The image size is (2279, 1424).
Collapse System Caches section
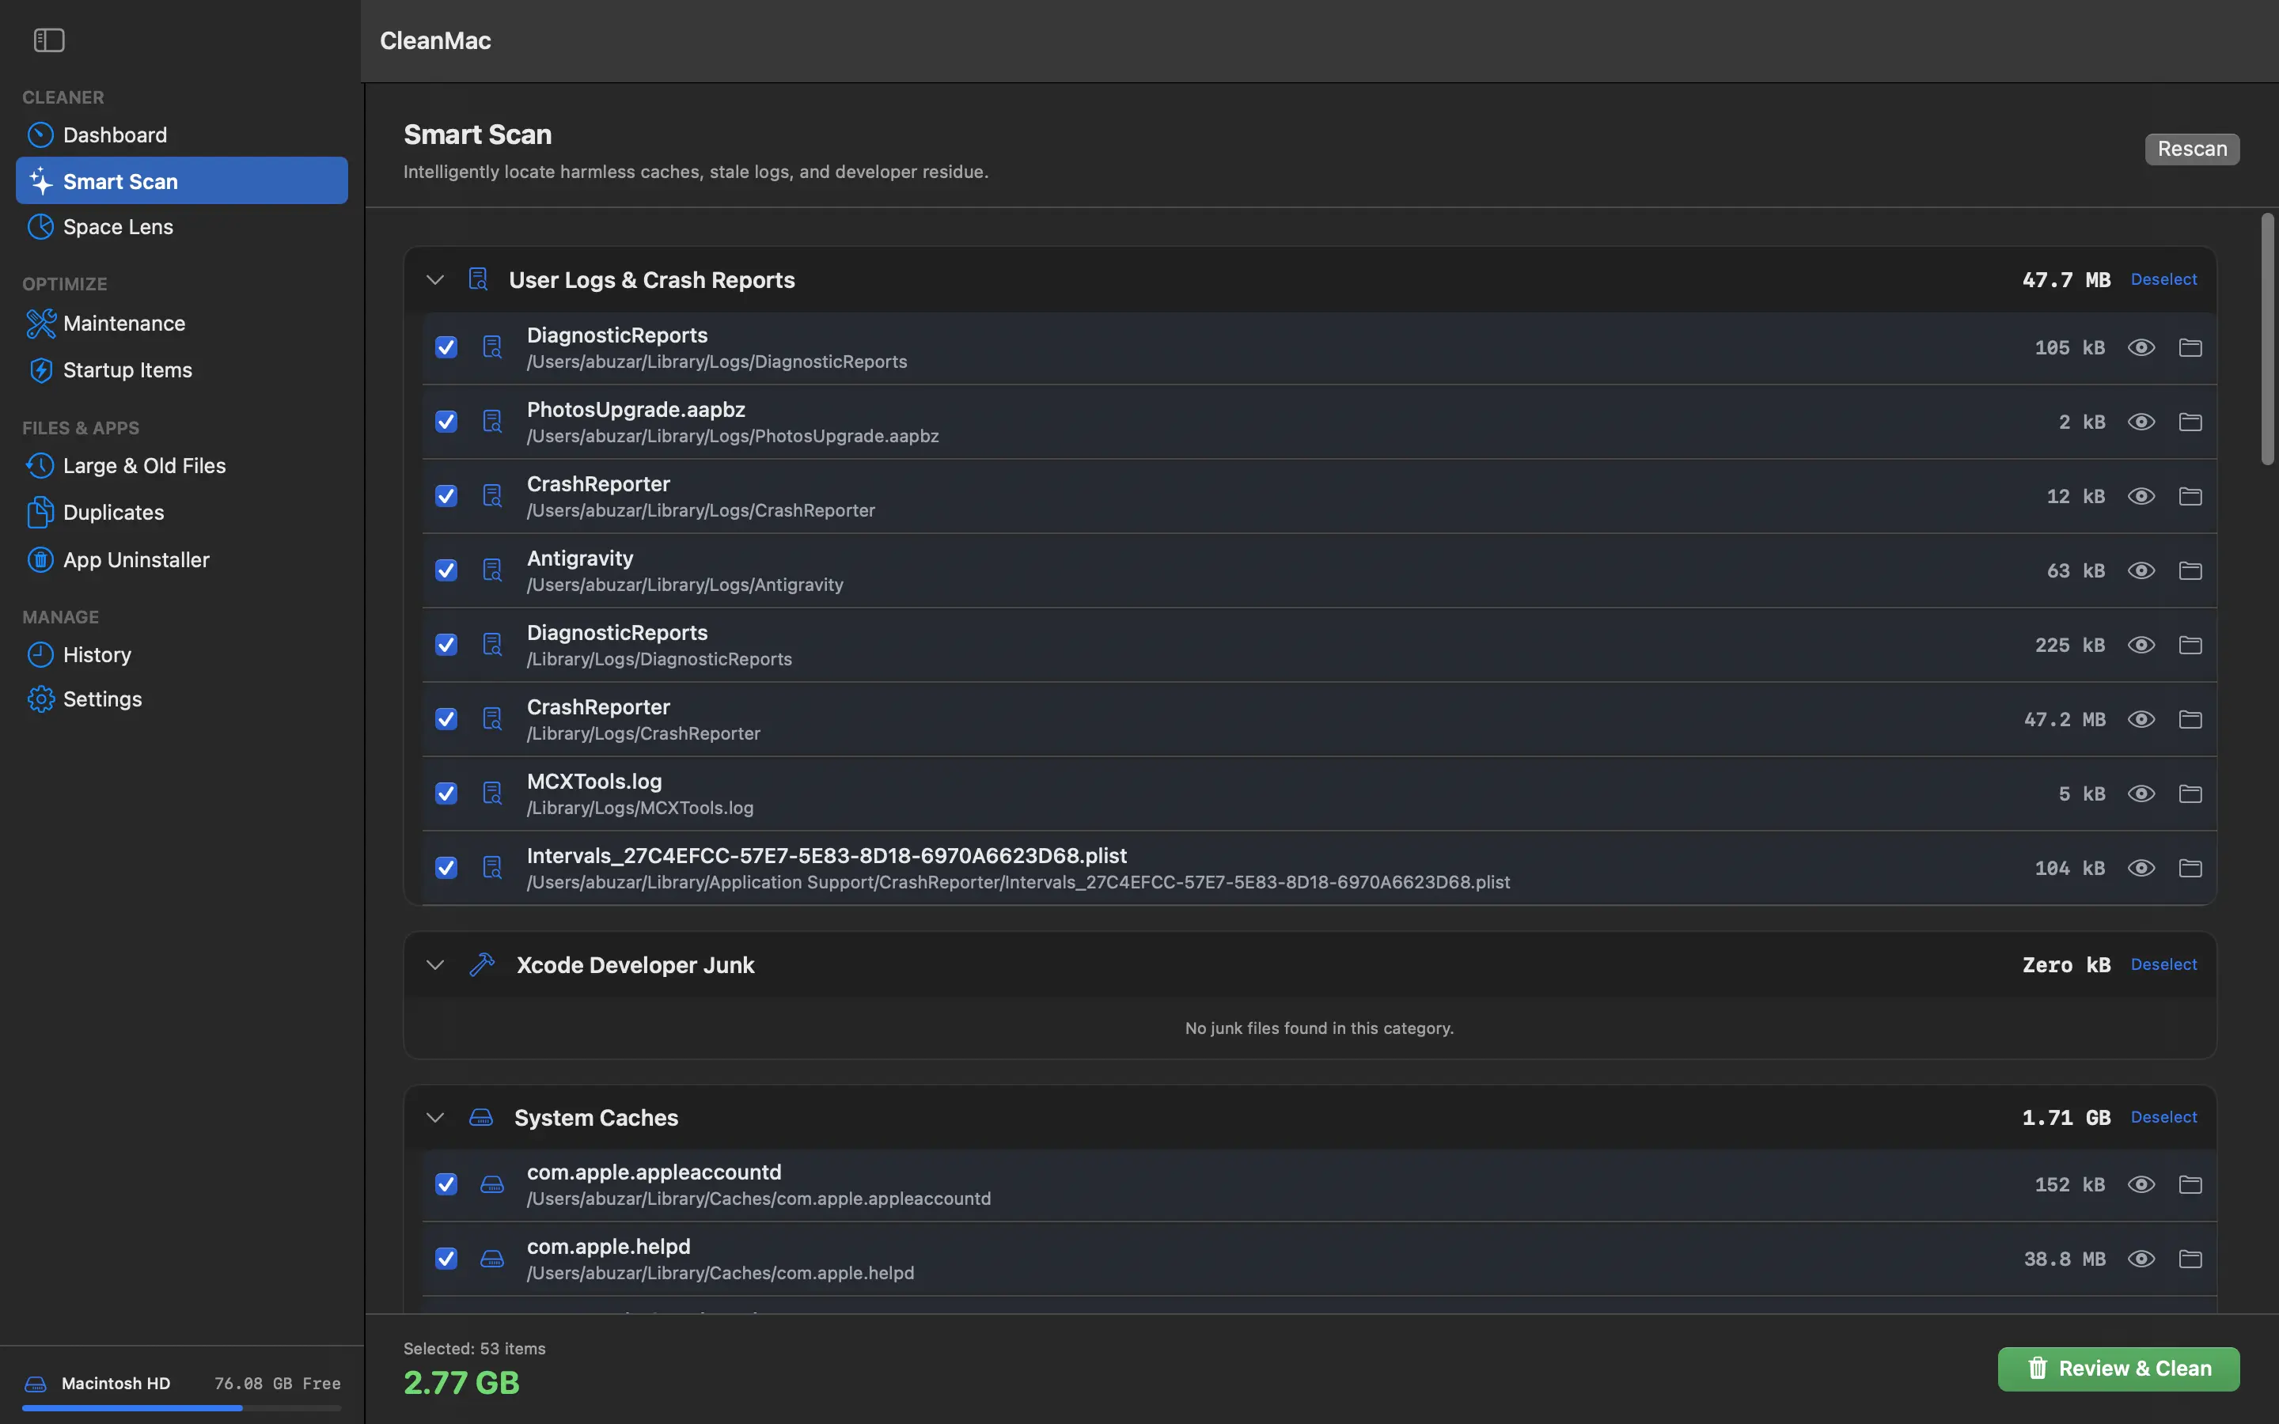click(x=435, y=1117)
